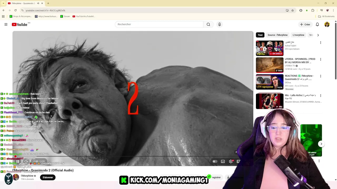Click the browser forward arrow
This screenshot has height=189, width=337.
click(9, 10)
